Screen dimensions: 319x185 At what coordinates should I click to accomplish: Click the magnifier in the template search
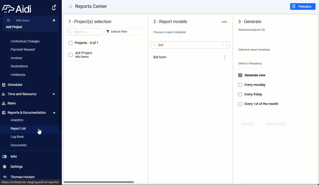pos(155,45)
